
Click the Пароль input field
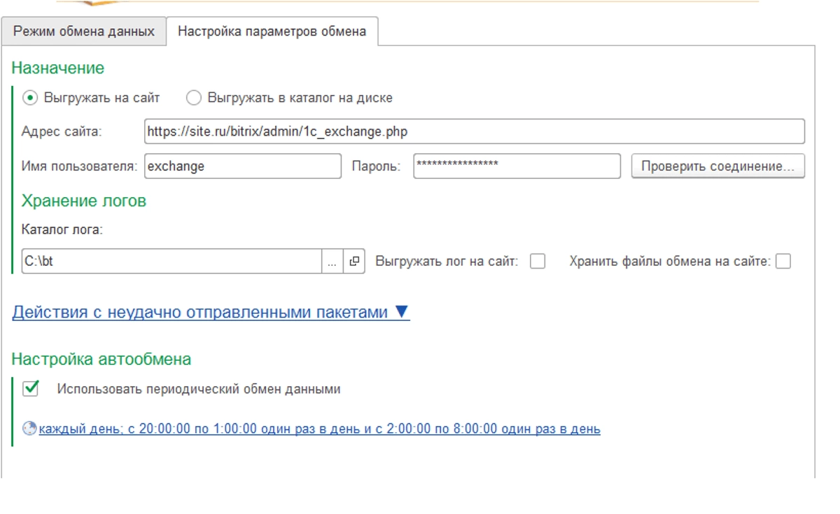517,166
